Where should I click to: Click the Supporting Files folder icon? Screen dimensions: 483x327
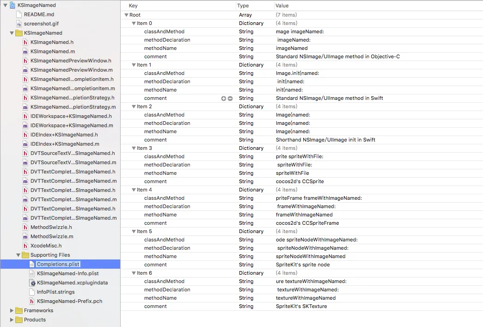click(x=25, y=255)
